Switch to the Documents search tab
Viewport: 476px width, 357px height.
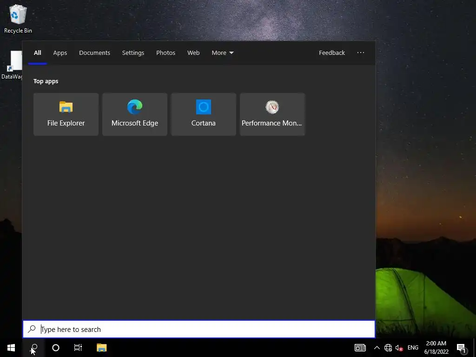point(94,53)
